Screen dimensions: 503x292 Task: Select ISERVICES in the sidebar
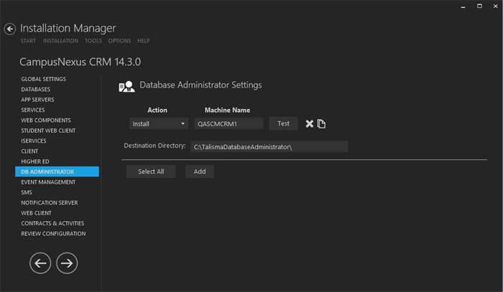[x=33, y=141]
